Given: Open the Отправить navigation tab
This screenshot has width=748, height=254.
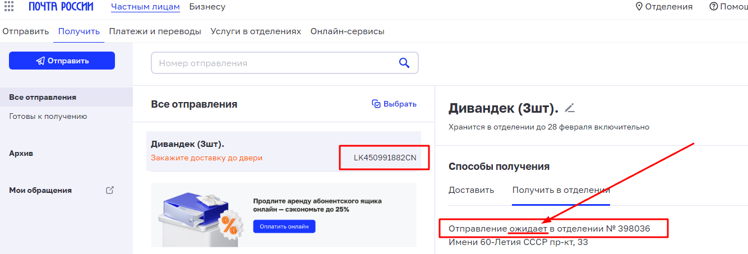Looking at the screenshot, I should [x=25, y=31].
